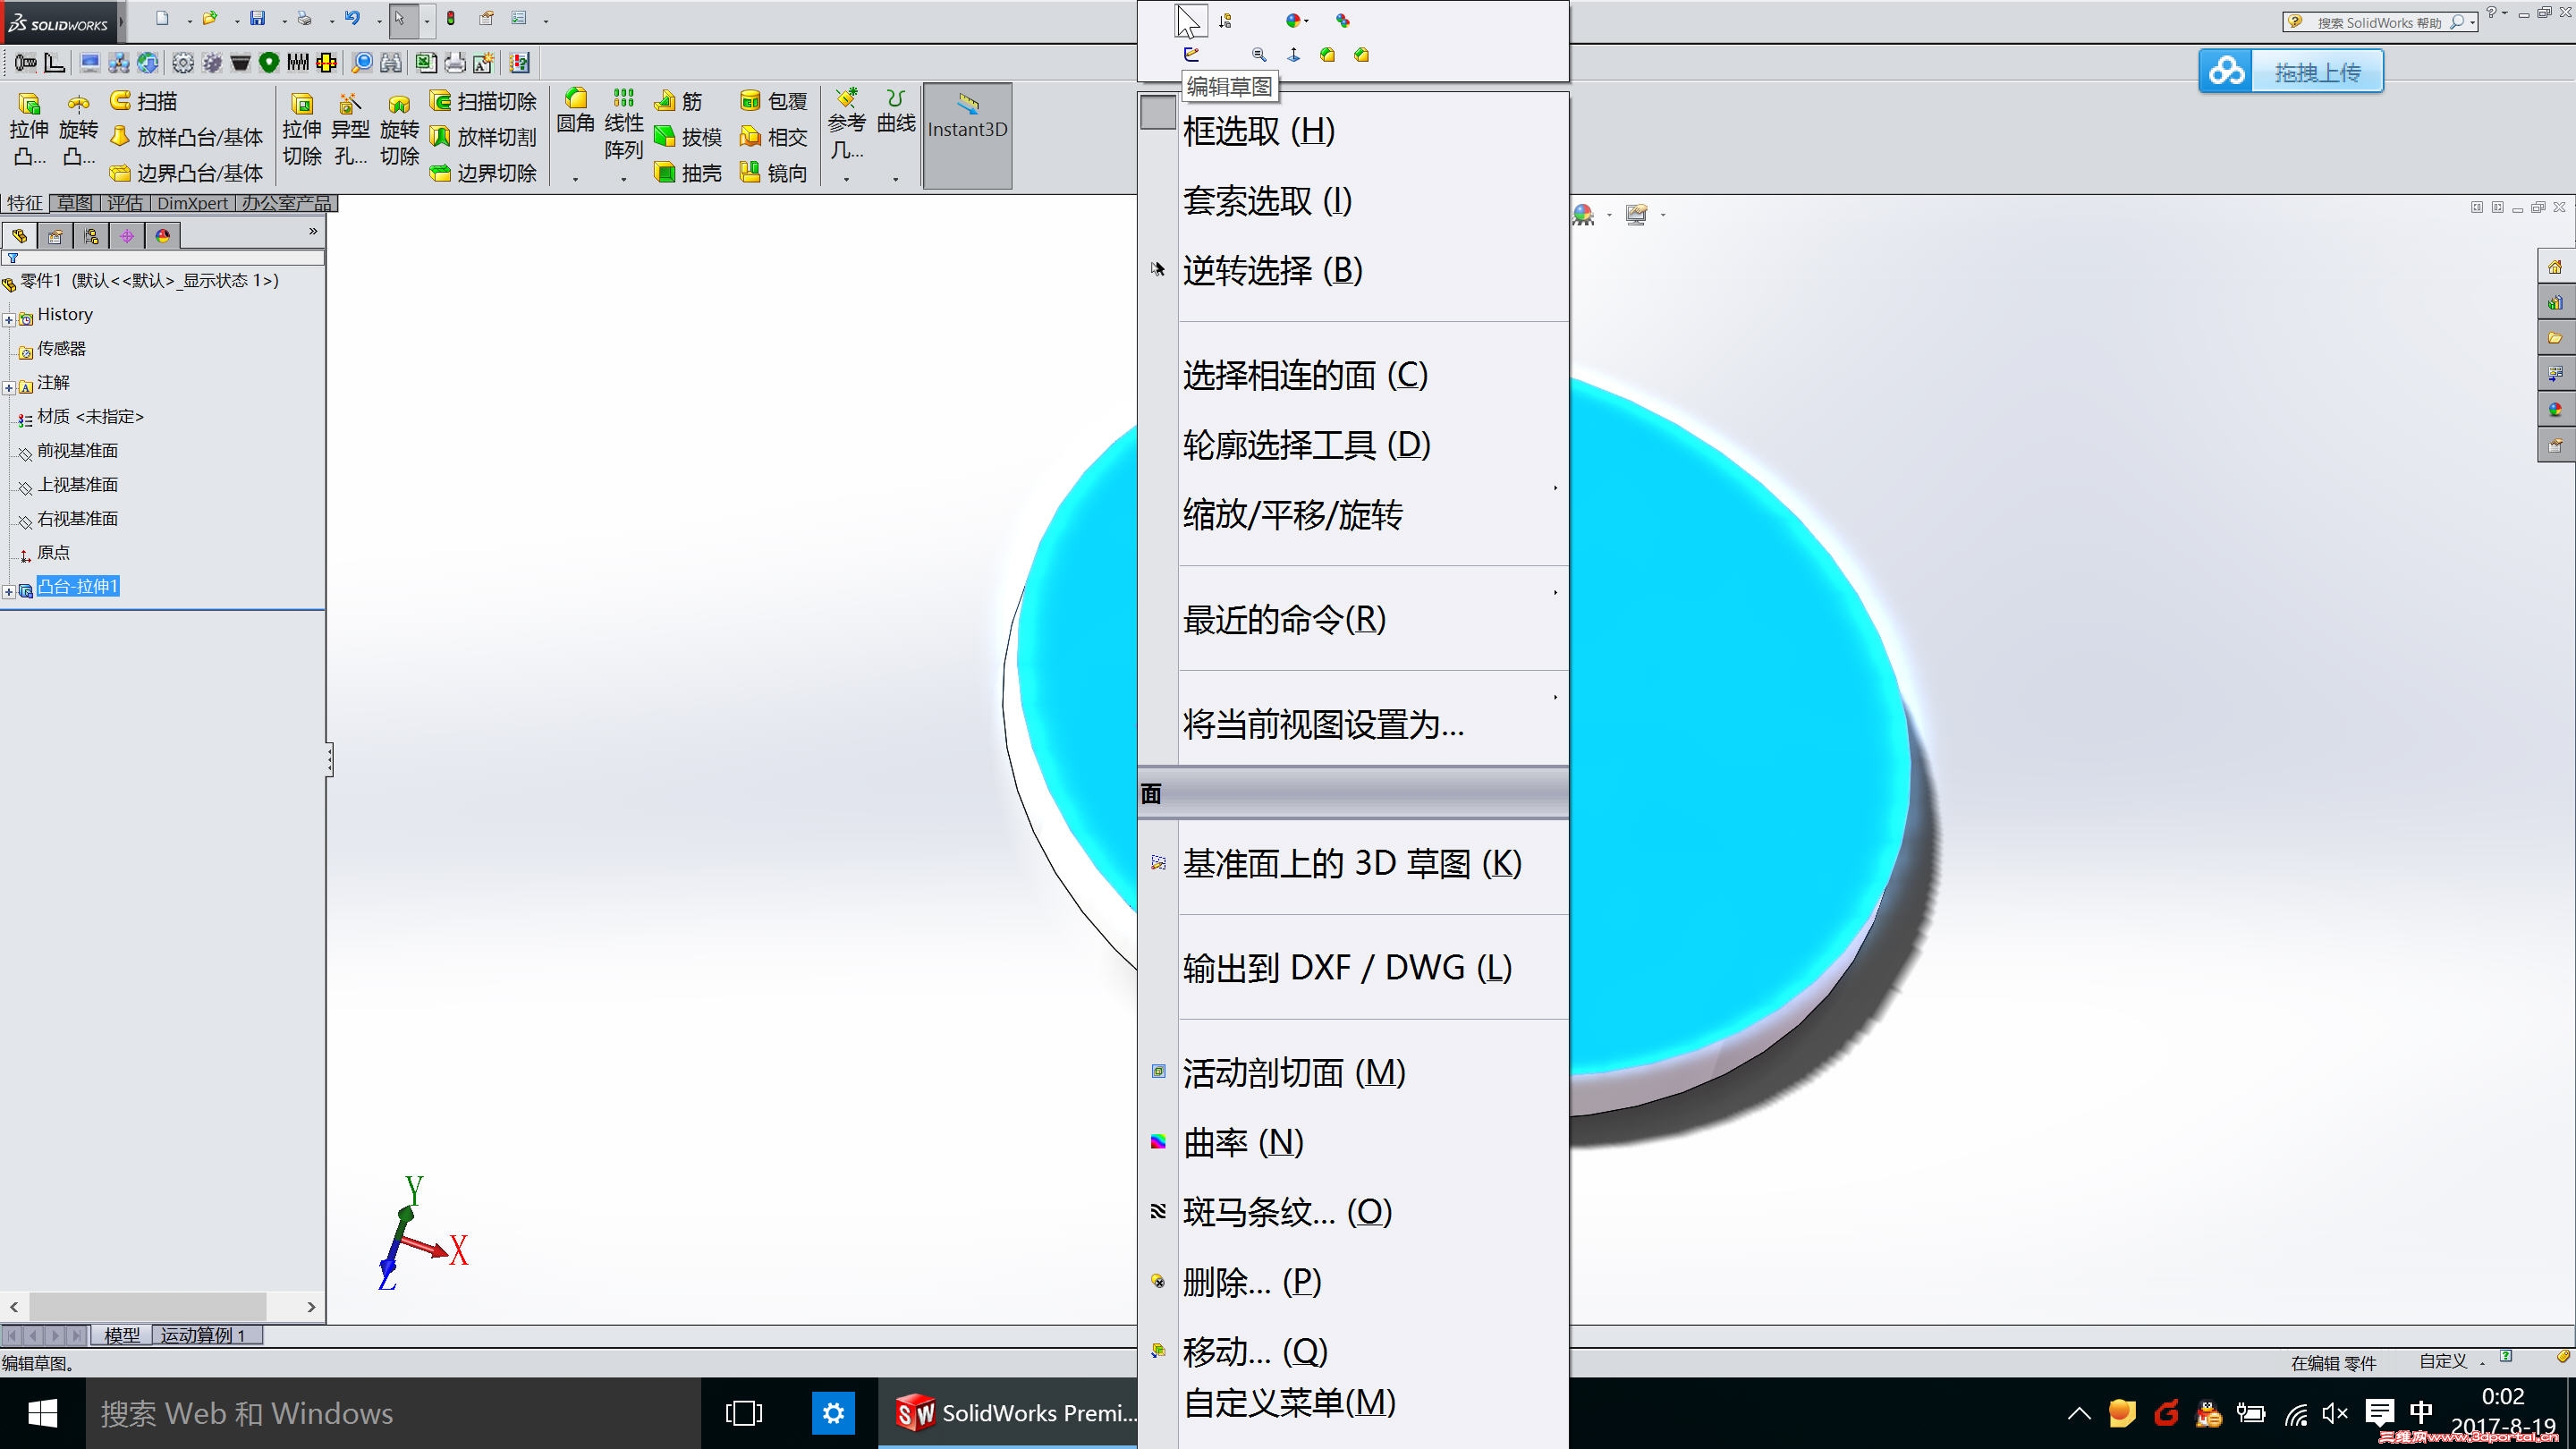Open the 线性阵列 dropdown arrow
This screenshot has width=2576, height=1449.
pyautogui.click(x=624, y=180)
